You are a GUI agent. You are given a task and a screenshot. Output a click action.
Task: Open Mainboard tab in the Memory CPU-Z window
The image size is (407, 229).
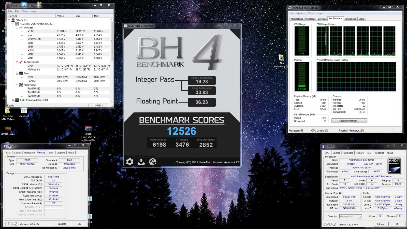[29, 153]
